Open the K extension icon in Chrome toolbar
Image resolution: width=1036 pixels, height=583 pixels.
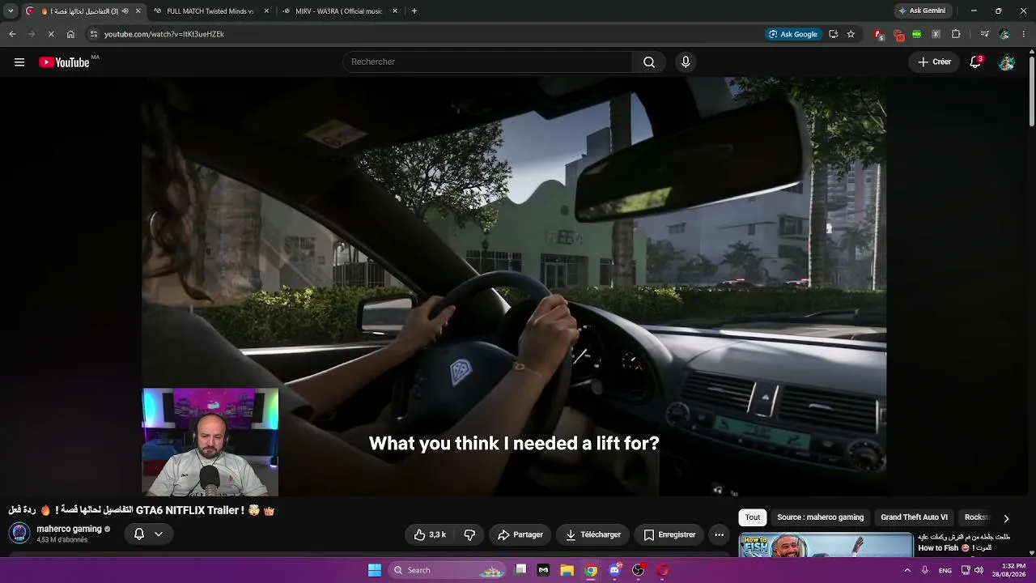click(x=936, y=34)
